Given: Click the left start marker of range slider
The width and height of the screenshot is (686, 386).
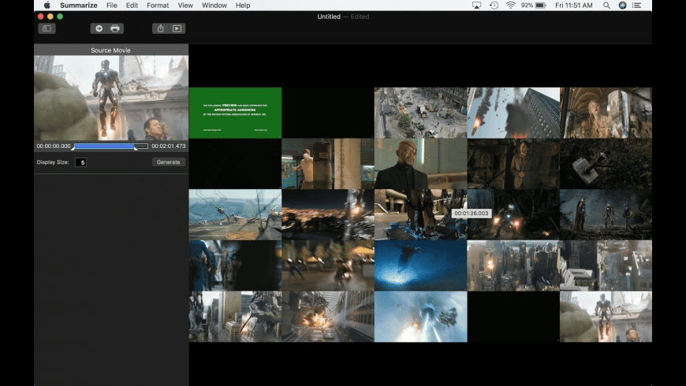Looking at the screenshot, I should (73, 148).
